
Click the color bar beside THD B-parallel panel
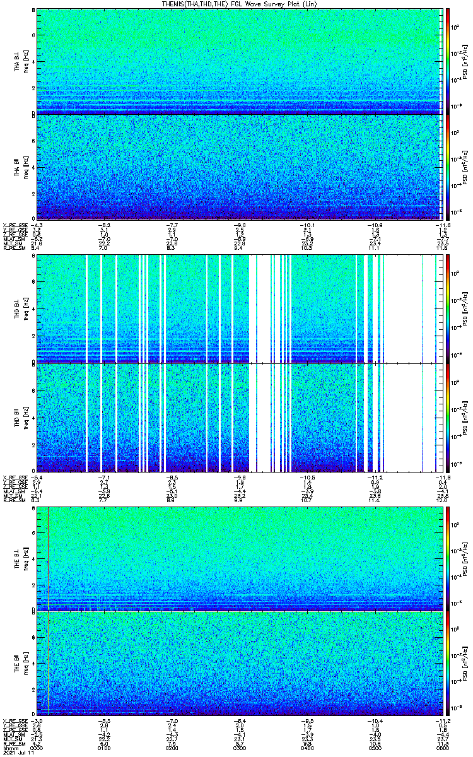pos(448,417)
